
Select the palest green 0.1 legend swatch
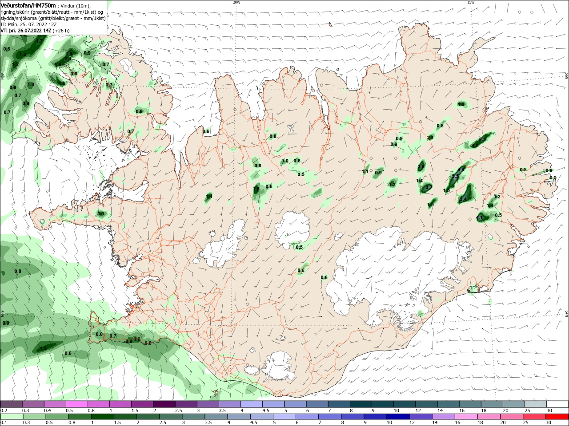[x=11, y=417]
